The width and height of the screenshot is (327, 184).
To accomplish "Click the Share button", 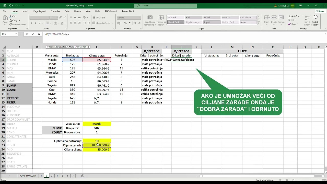I will [x=320, y=11].
